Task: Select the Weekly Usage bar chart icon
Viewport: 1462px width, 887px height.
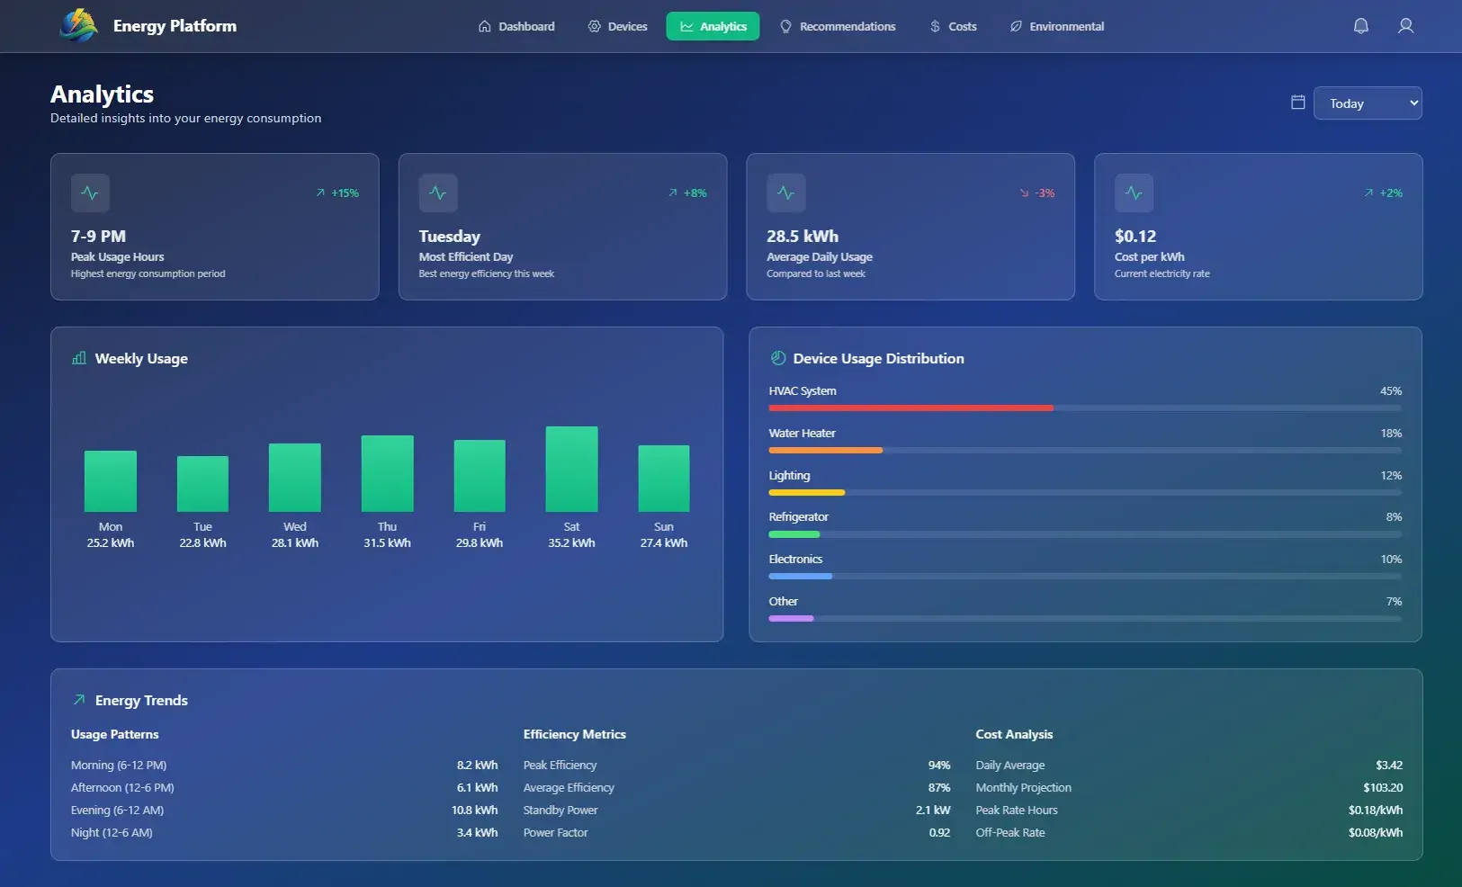Action: (79, 357)
